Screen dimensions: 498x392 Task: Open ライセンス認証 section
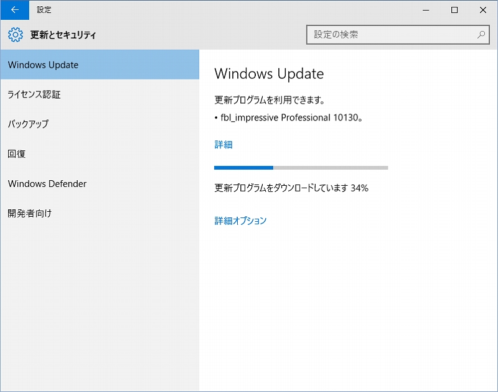point(100,94)
